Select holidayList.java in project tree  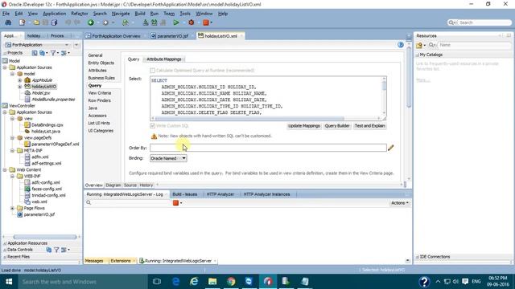pos(45,132)
